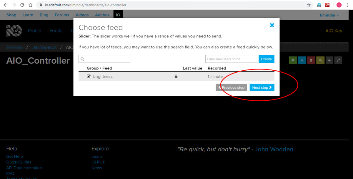Image resolution: width=353 pixels, height=179 pixels.
Task: Click the Previous step button
Action: (231, 87)
